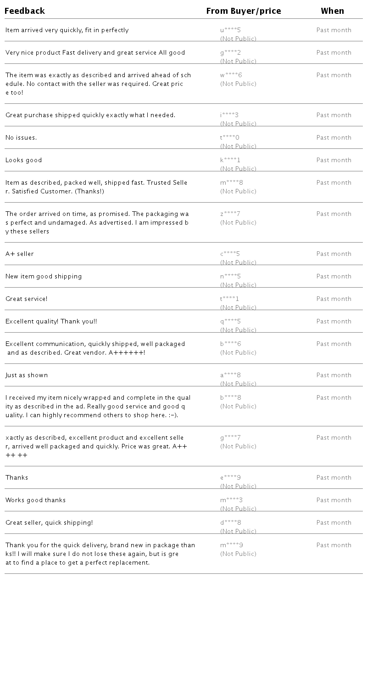Click the Feedback column header

(25, 11)
